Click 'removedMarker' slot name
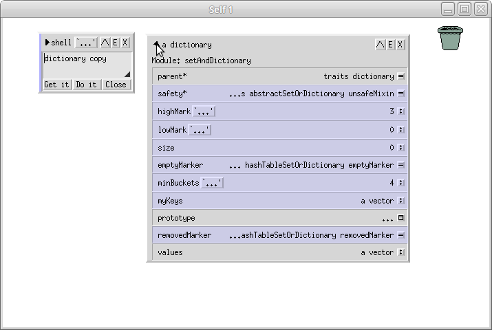Image resolution: width=492 pixels, height=330 pixels. 184,235
